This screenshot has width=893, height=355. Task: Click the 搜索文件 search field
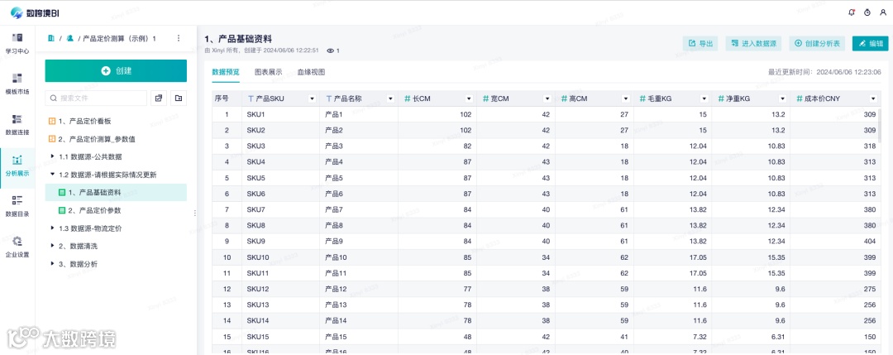pyautogui.click(x=96, y=98)
